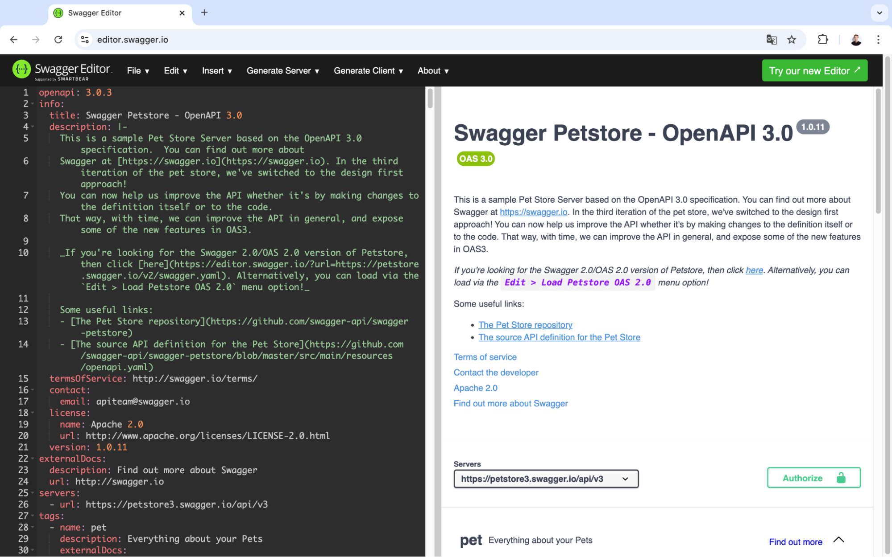Collapse the pet section via Find out more chevron
Image resolution: width=892 pixels, height=557 pixels.
point(838,541)
